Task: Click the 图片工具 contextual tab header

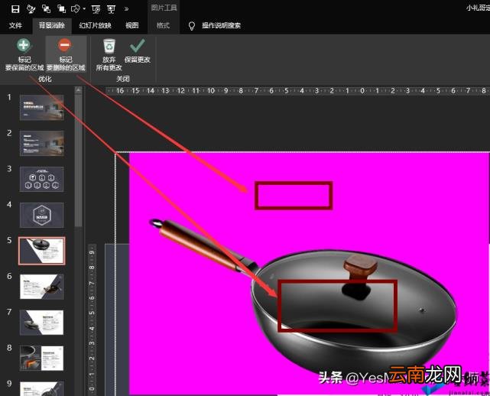Action: click(164, 8)
